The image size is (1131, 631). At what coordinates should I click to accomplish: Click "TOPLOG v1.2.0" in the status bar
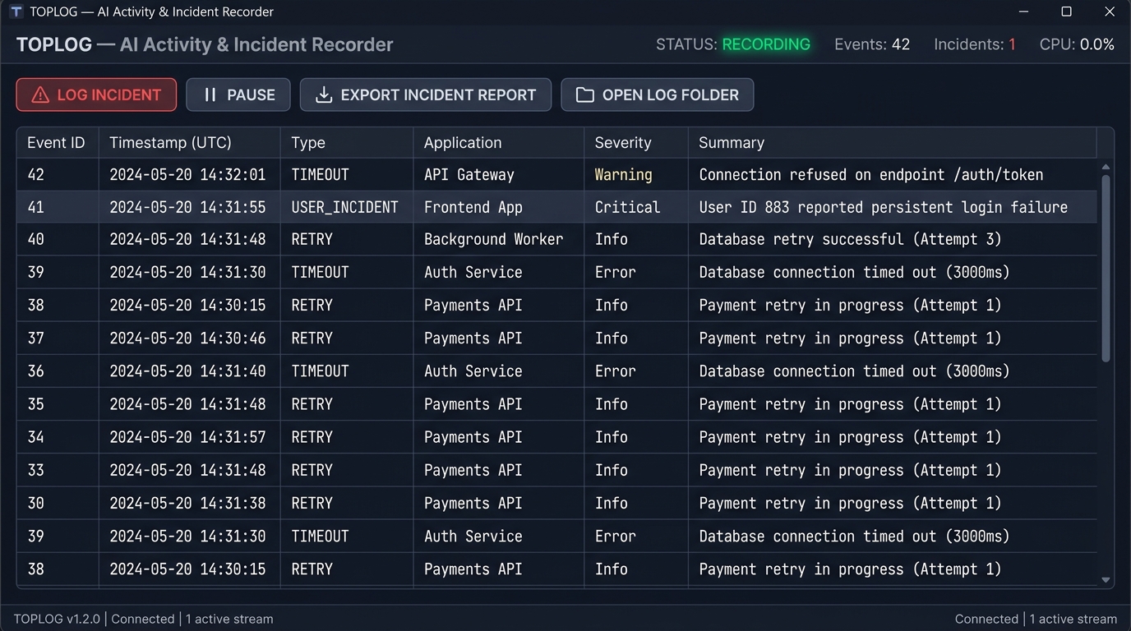tap(58, 619)
